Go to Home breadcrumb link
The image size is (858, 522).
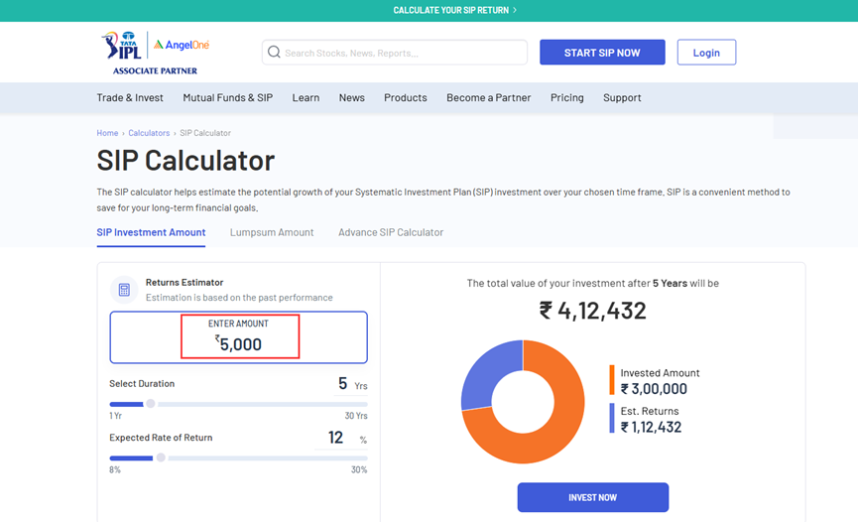pos(107,133)
